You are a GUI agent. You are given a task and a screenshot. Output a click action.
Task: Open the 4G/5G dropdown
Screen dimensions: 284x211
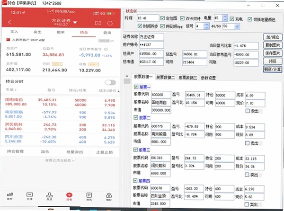[x=237, y=26]
